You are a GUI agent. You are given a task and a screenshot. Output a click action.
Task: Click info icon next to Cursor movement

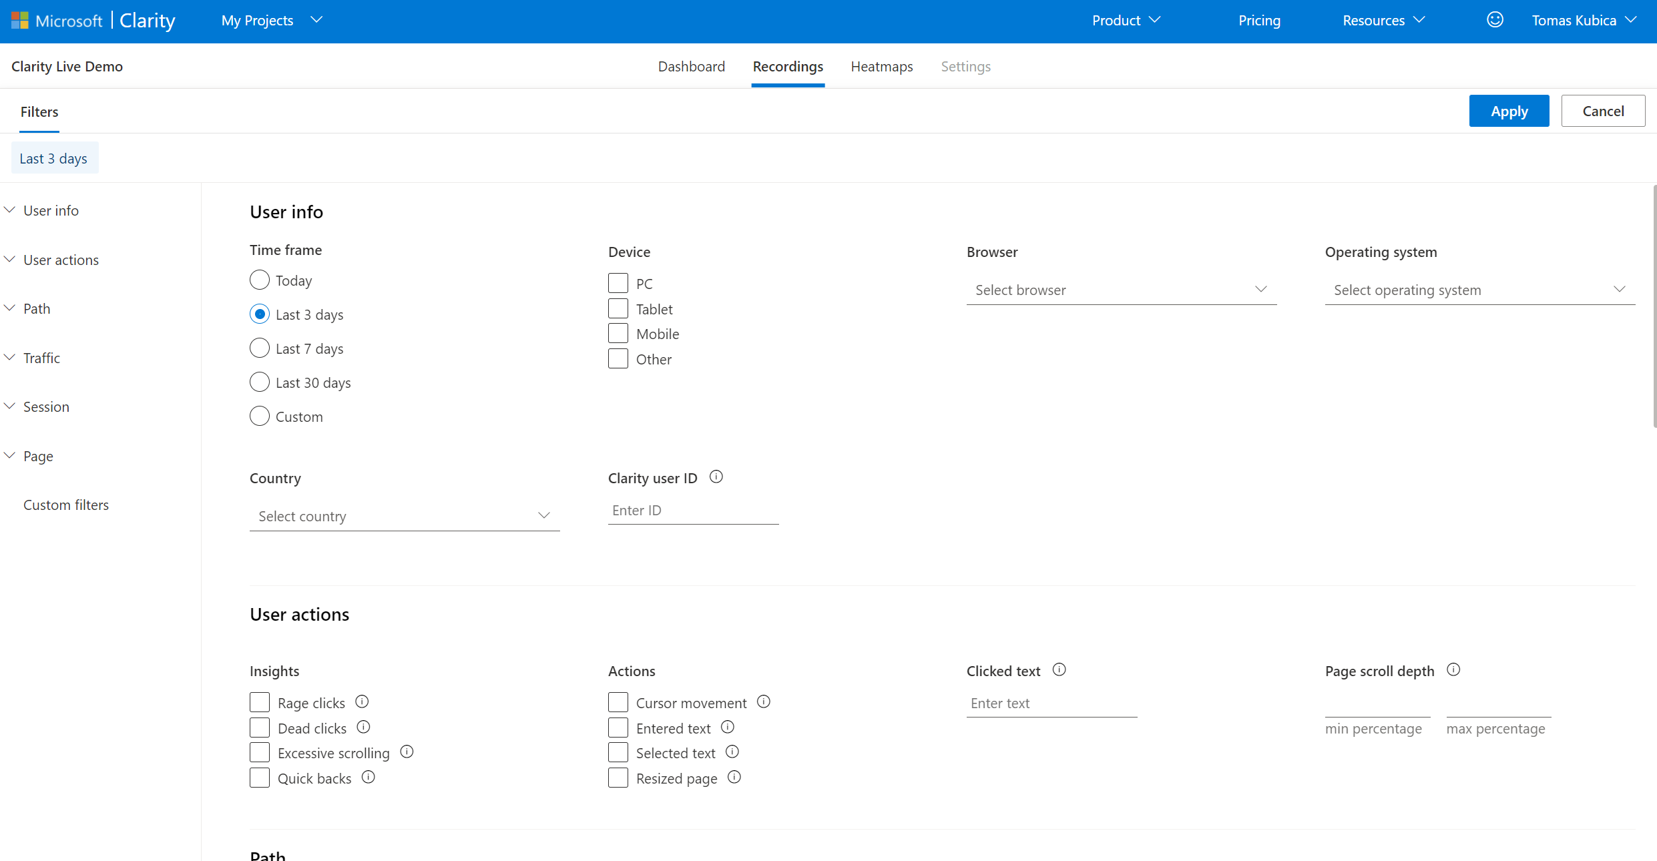(764, 701)
